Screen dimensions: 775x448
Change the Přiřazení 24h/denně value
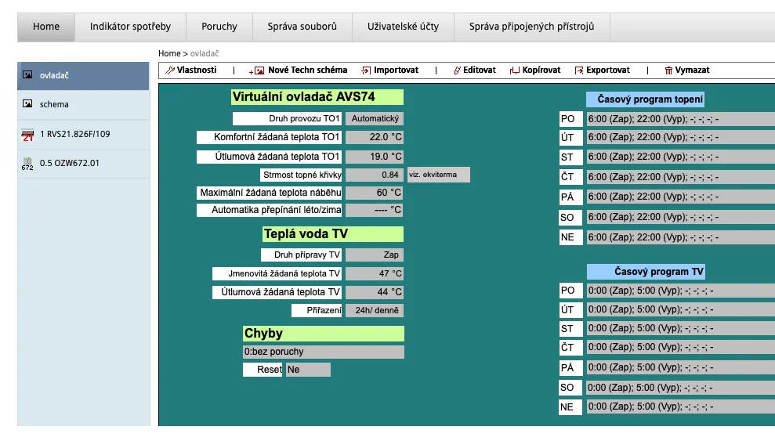374,310
